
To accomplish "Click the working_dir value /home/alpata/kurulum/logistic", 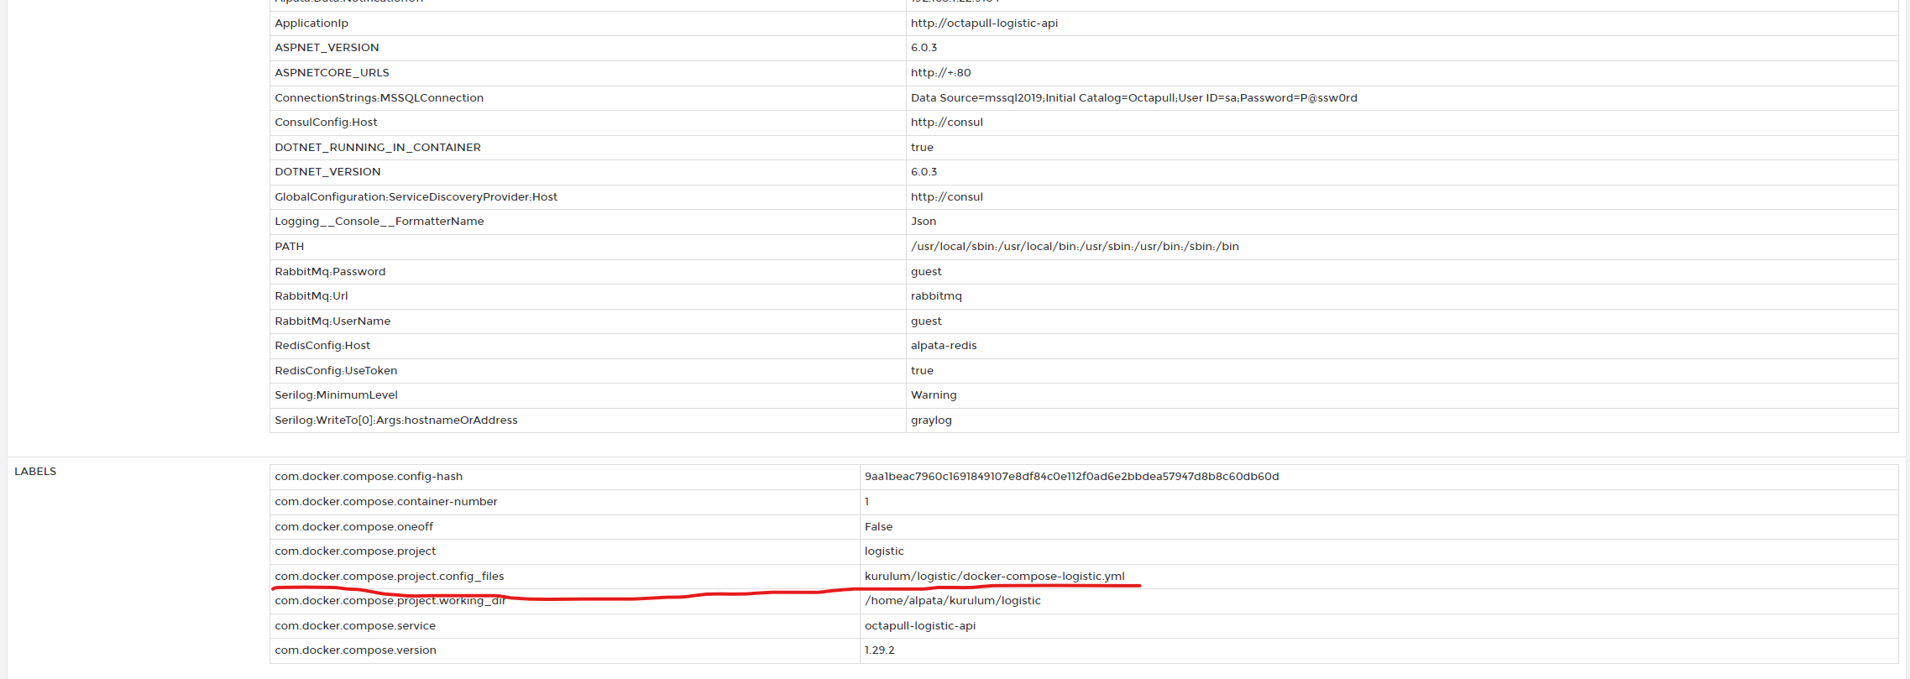I will point(952,601).
